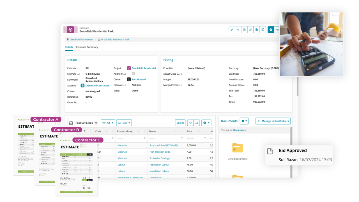Refresh the Product Lines list

pyautogui.click(x=190, y=123)
